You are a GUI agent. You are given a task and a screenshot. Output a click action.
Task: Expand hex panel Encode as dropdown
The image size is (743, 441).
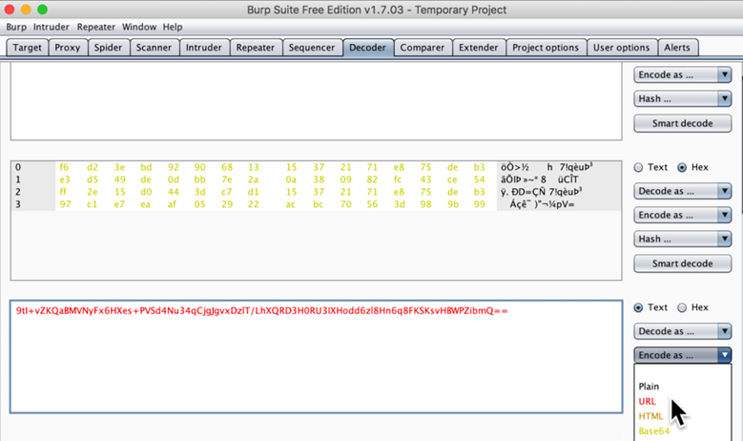(x=682, y=216)
